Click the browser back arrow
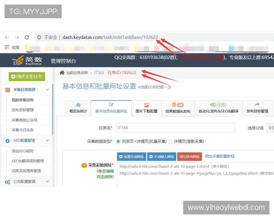 pos(7,37)
